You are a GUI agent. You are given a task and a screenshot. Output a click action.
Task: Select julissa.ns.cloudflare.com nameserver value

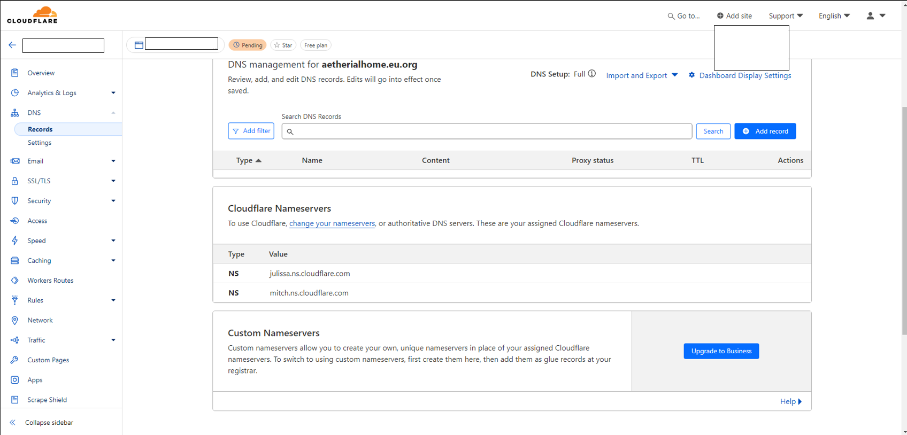[x=310, y=274]
